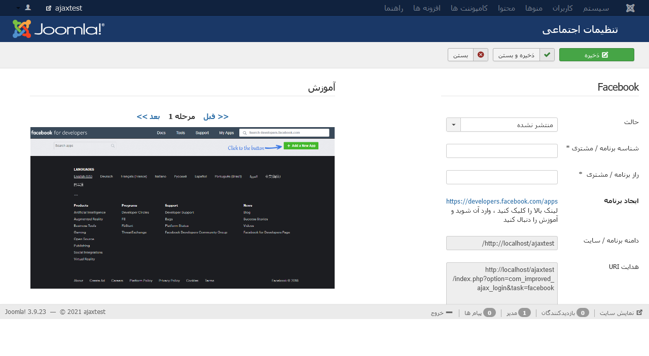The width and height of the screenshot is (649, 356).
Task: Click the بستن close button
Action: pyautogui.click(x=467, y=55)
